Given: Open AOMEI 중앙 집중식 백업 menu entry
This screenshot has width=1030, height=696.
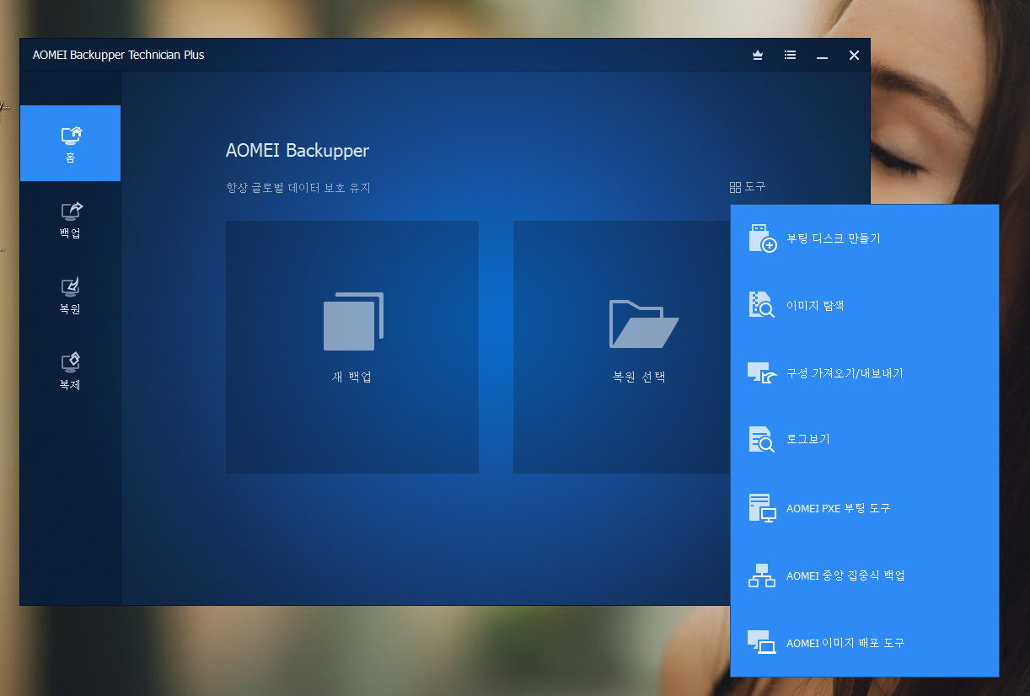Looking at the screenshot, I should click(x=865, y=576).
